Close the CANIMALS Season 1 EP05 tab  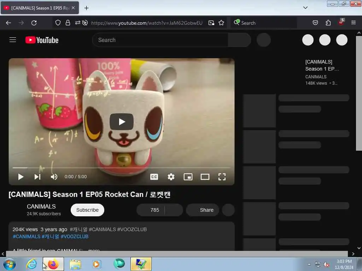[x=73, y=8]
